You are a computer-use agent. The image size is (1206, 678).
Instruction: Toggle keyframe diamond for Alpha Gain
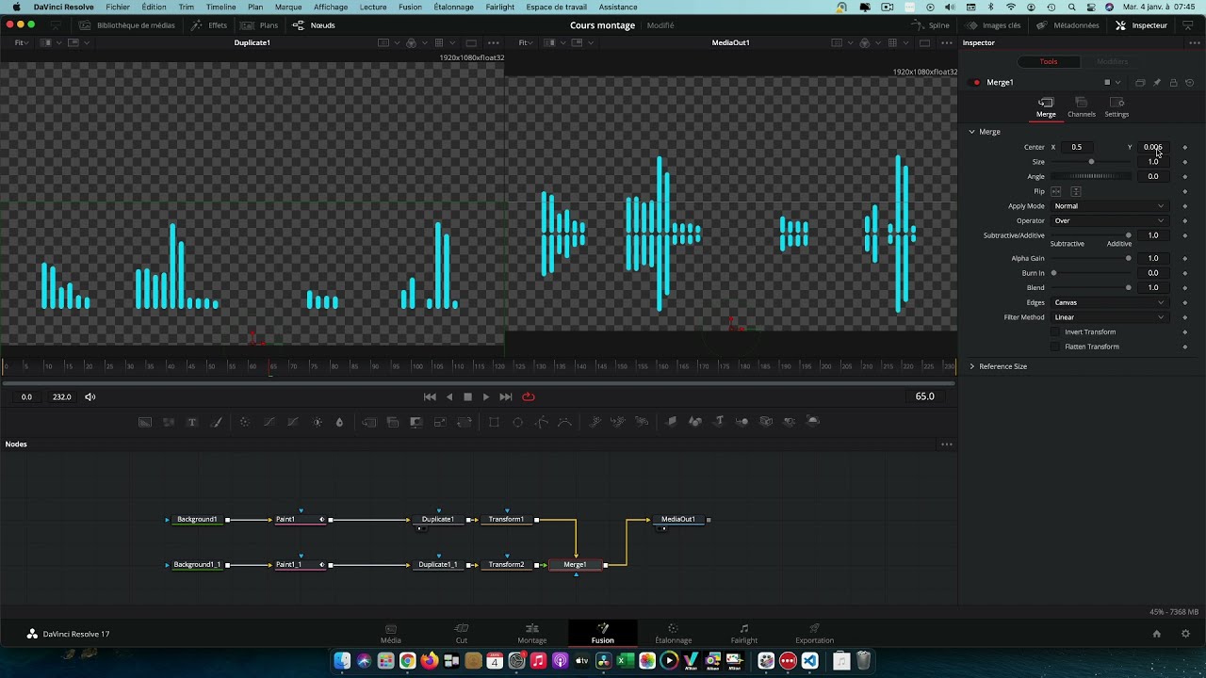click(x=1185, y=258)
